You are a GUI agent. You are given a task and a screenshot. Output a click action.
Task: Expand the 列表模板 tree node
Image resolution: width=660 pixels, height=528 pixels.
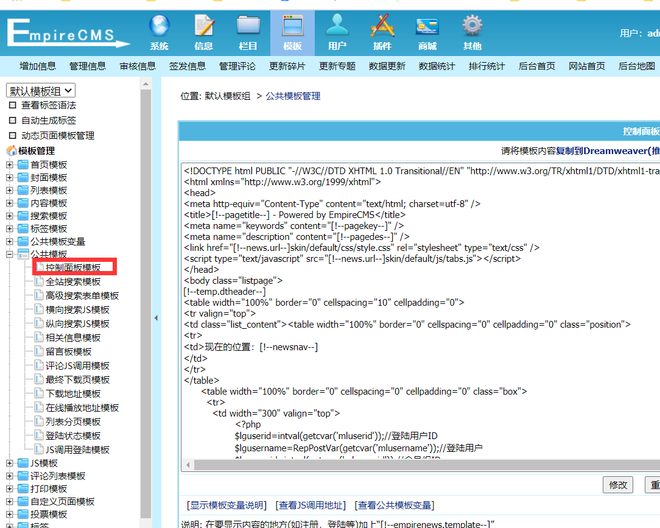coord(10,191)
